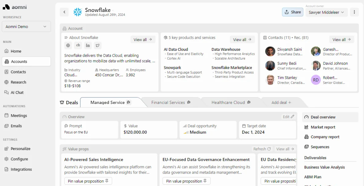
Task: Open the RD avatar for Robert
Action: click(316, 80)
